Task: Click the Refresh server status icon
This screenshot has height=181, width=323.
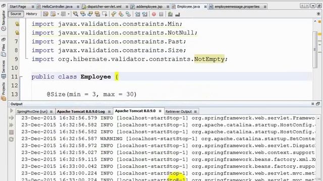Action: (11, 139)
